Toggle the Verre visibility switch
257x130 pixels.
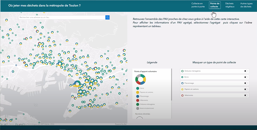point(246,77)
